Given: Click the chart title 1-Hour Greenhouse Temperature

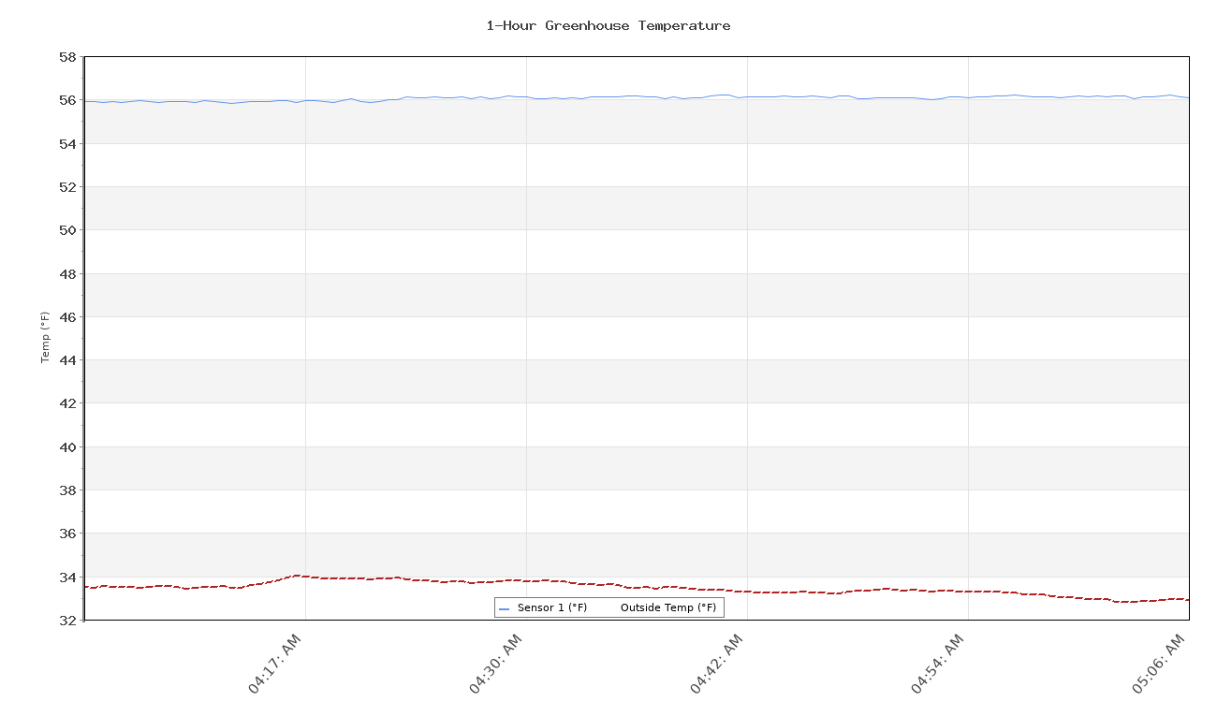Looking at the screenshot, I should coord(608,26).
